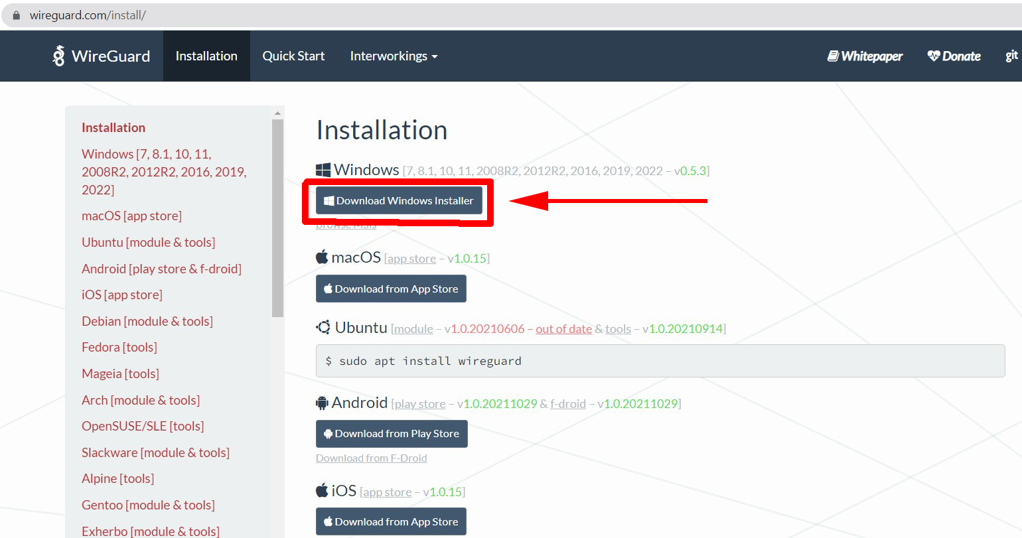Click the Ubuntu logo beside Ubuntu heading

click(x=323, y=328)
